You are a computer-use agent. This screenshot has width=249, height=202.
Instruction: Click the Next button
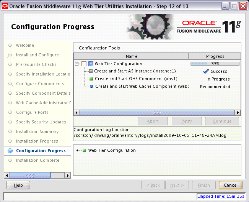point(177,185)
